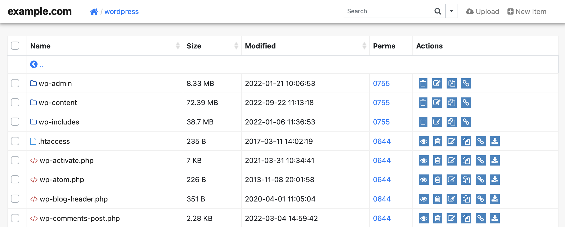565x227 pixels.
Task: Copy the wp-includes folder using copy icon
Action: pos(451,122)
